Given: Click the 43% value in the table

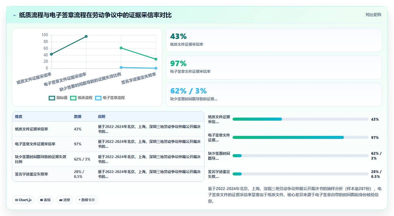Looking at the screenshot, I should click(78, 129).
